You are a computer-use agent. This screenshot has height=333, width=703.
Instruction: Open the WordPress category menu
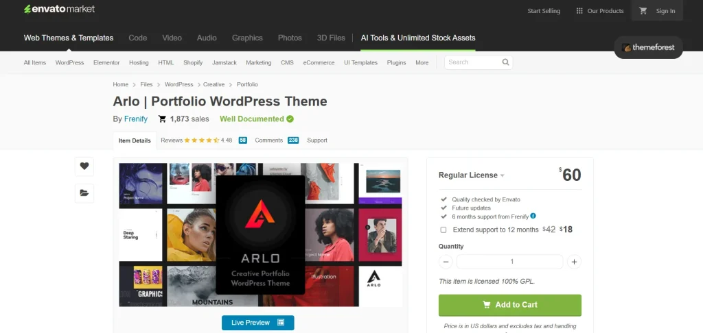(x=69, y=62)
